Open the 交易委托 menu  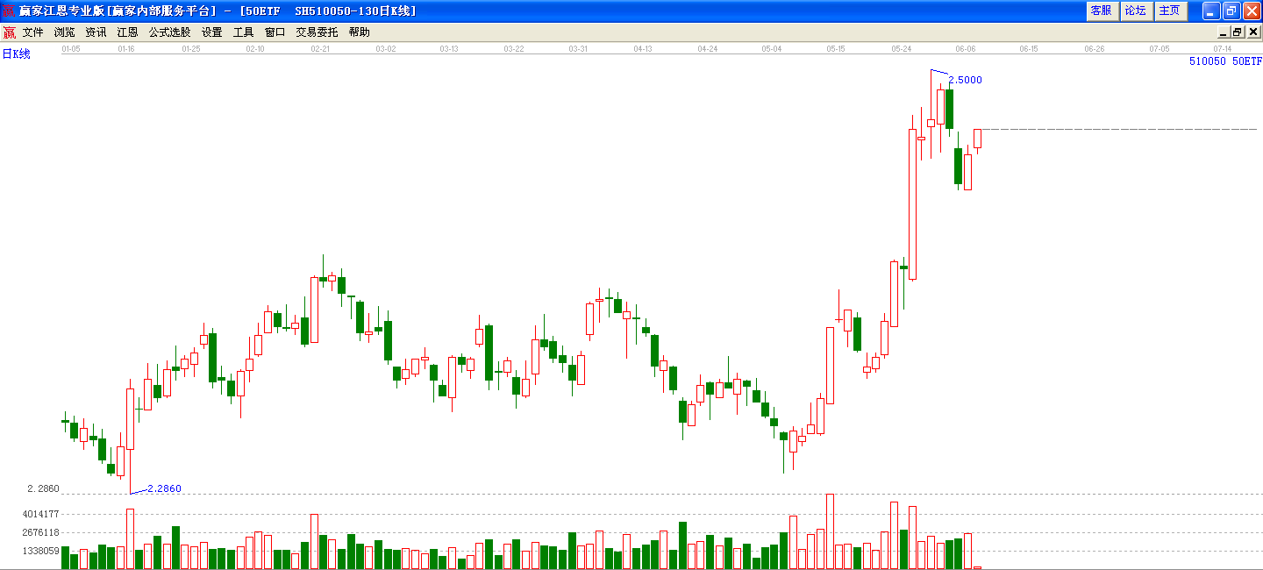point(317,32)
